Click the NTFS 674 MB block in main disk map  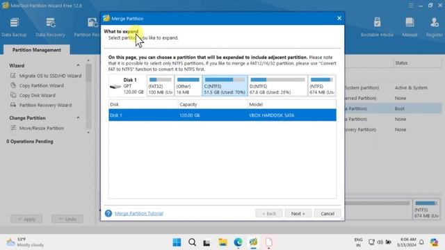tap(426, 209)
